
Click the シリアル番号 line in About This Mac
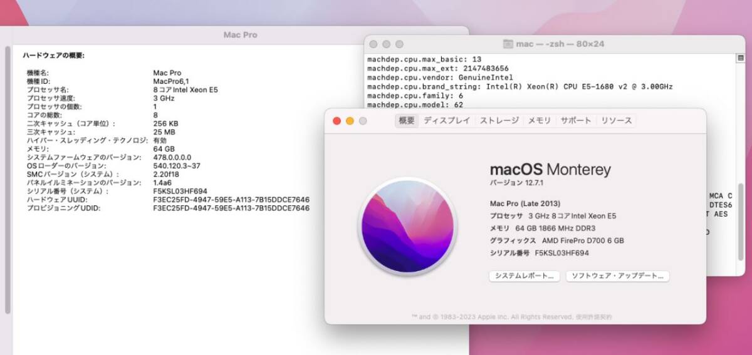pos(539,253)
